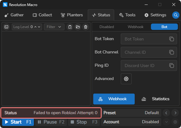The image size is (181, 128).
Task: Open the Statistics button
Action: 156,99
